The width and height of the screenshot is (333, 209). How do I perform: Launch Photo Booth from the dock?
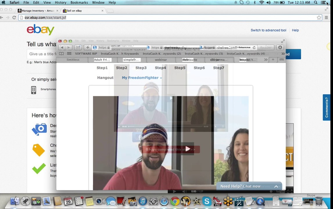pos(121,201)
